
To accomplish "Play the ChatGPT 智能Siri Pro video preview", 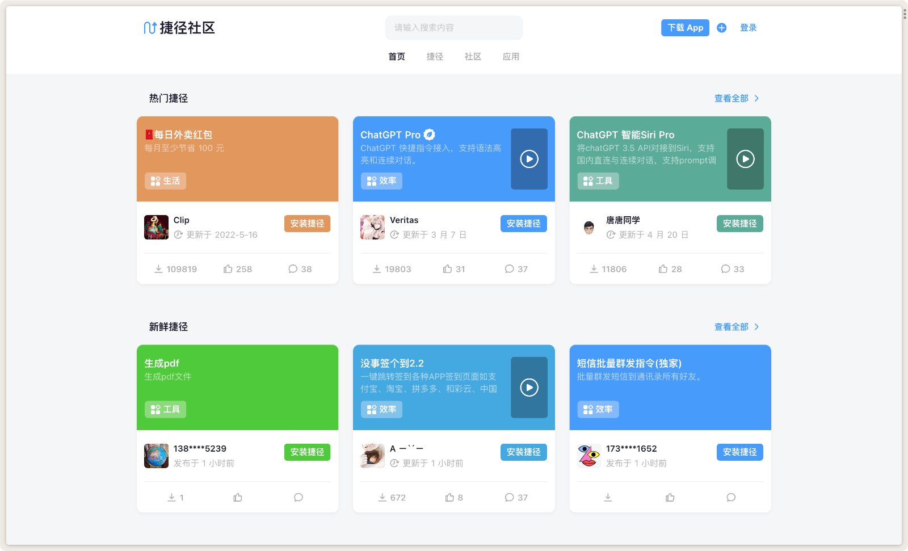I will tap(746, 159).
